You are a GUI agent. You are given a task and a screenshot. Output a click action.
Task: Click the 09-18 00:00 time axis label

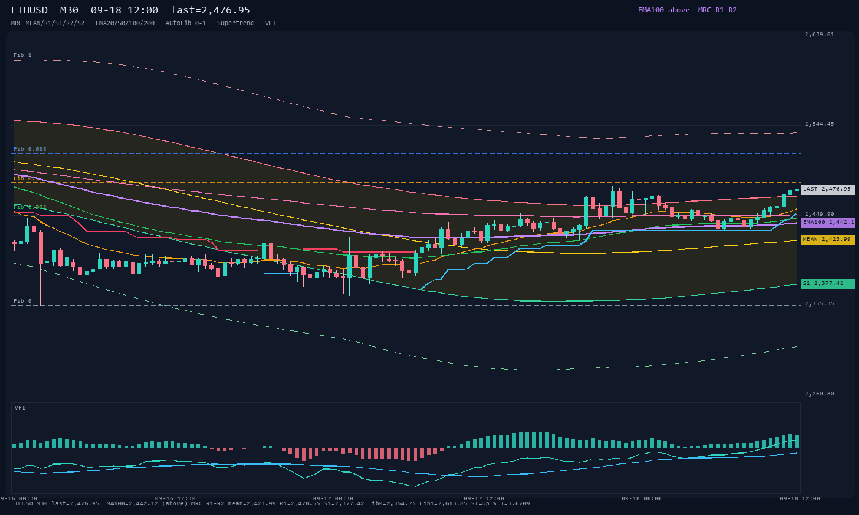pos(642,498)
